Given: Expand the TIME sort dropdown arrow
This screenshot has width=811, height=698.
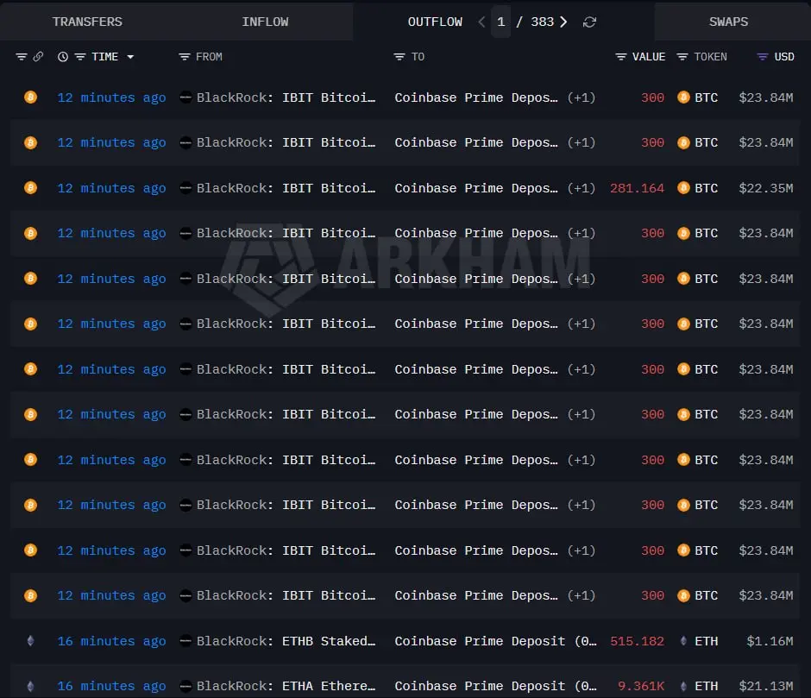Looking at the screenshot, I should coord(130,57).
